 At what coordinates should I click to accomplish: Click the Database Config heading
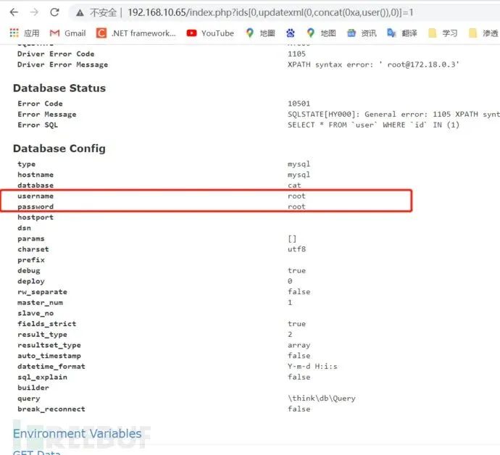point(59,149)
